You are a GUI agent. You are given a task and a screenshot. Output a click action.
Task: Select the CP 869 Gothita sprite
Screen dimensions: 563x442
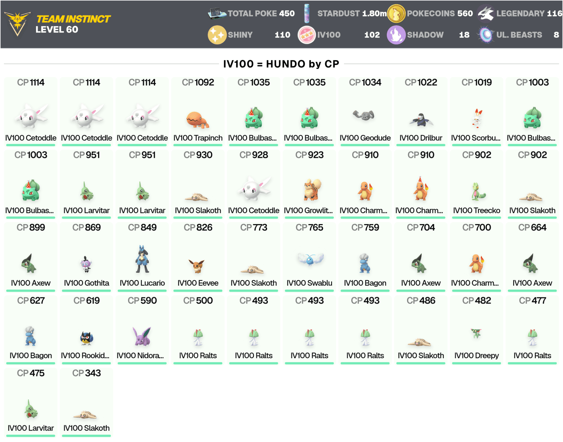click(86, 264)
